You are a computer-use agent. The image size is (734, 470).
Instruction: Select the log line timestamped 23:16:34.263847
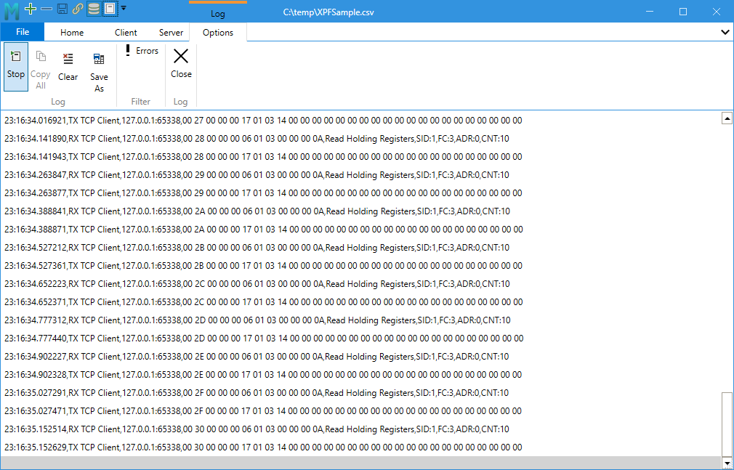point(257,174)
